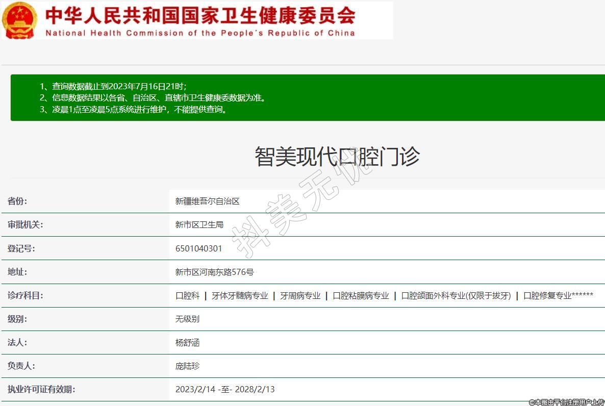The width and height of the screenshot is (605, 406).
Task: Click the license validity dates 2023/2/14 至 2028/2/13
Action: [224, 390]
